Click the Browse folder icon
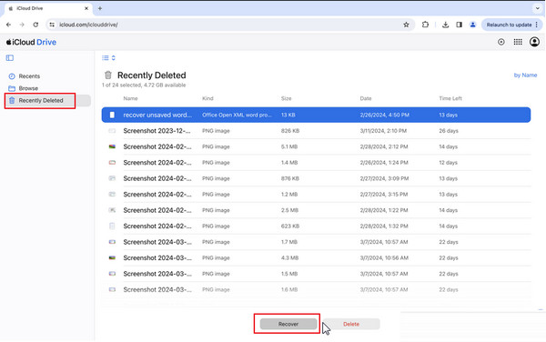The image size is (546, 342). pos(12,88)
